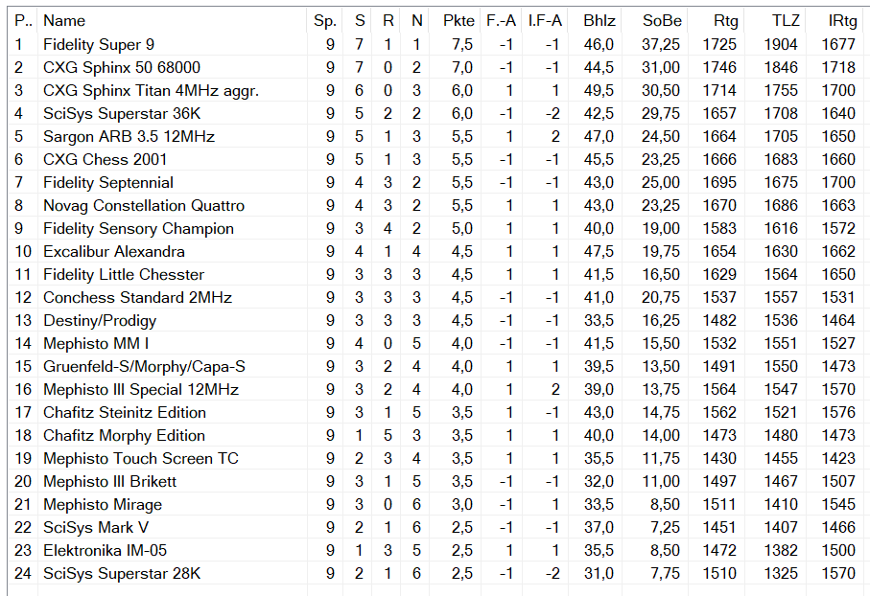The image size is (870, 596).
Task: Select the Elektronika IM-05 entry
Action: (106, 550)
